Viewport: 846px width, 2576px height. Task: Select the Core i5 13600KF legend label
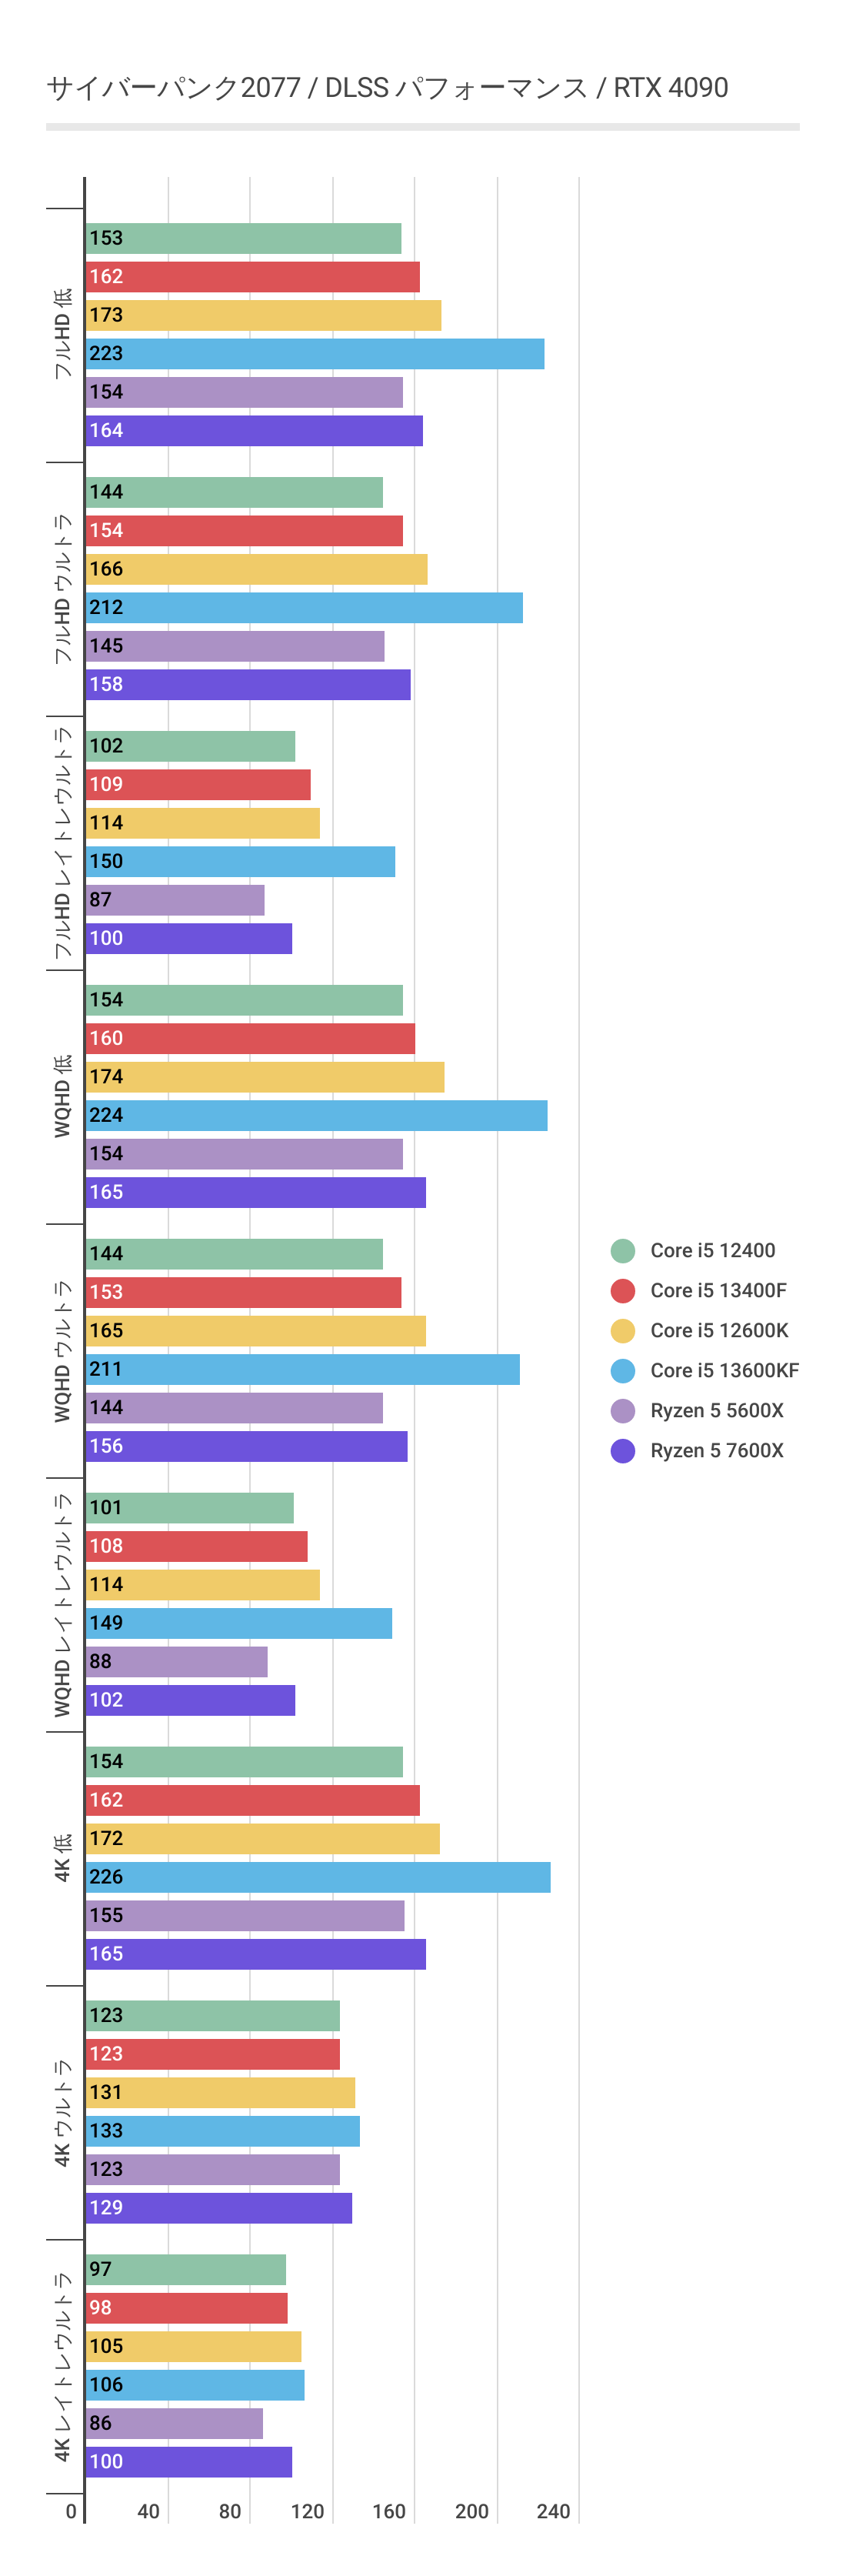click(724, 1370)
